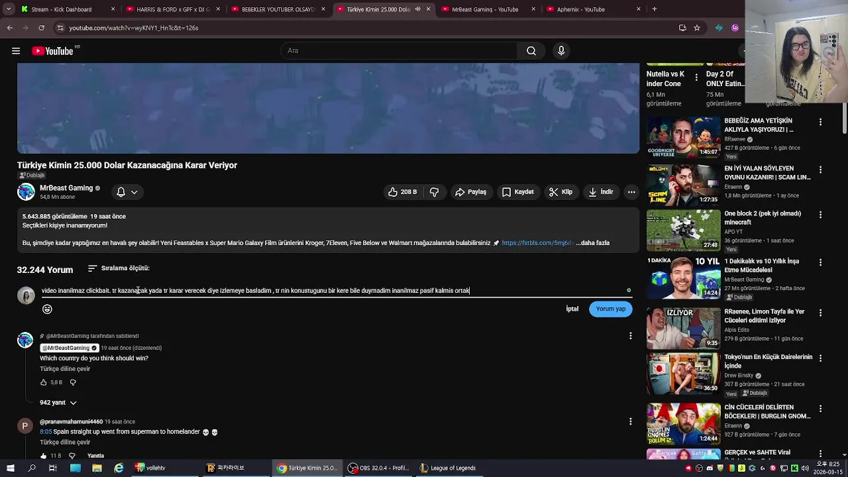
Task: Open options menu of the pinned comment
Action: (x=630, y=336)
